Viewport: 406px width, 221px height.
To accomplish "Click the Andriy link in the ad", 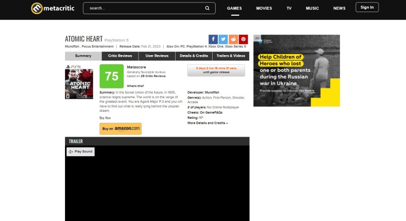I will coord(310,91).
